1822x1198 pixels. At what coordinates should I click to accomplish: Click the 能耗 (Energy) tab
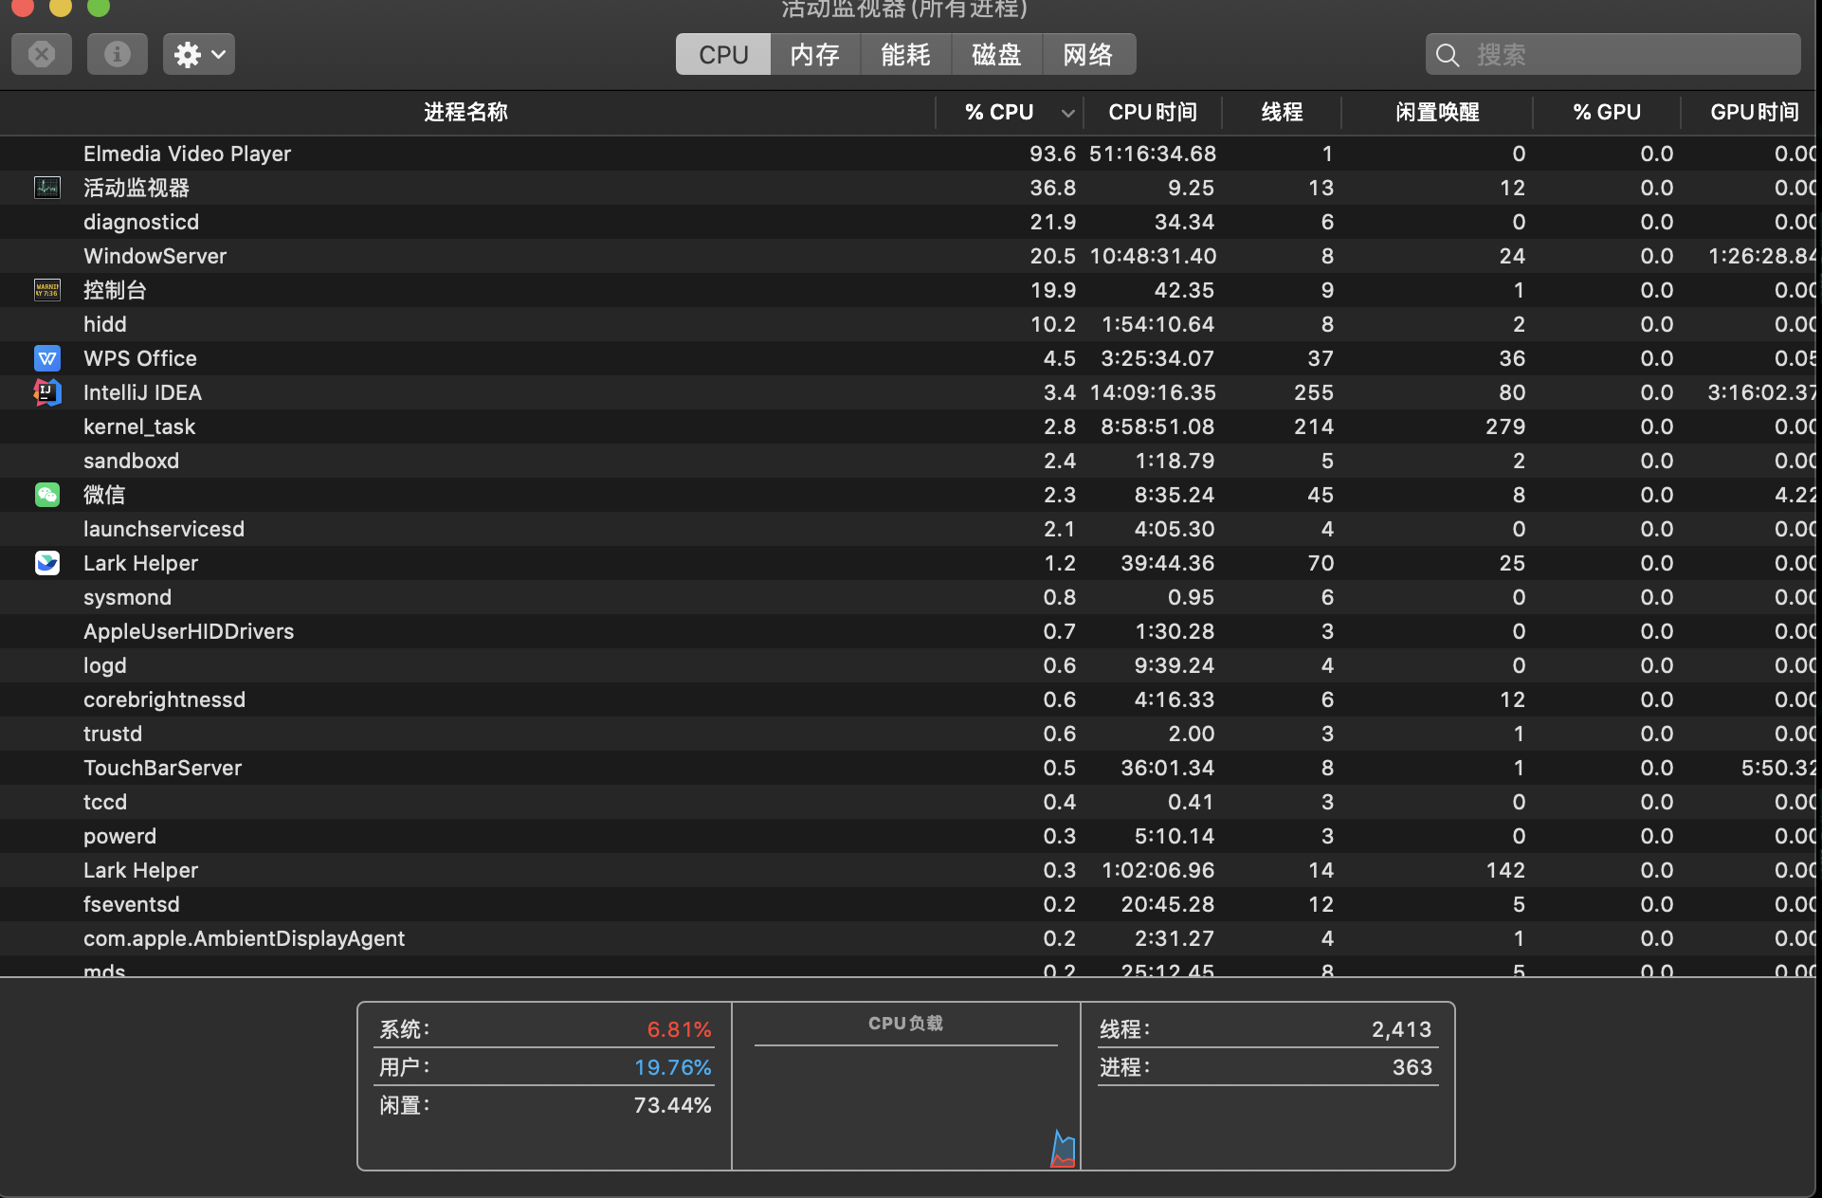point(905,53)
